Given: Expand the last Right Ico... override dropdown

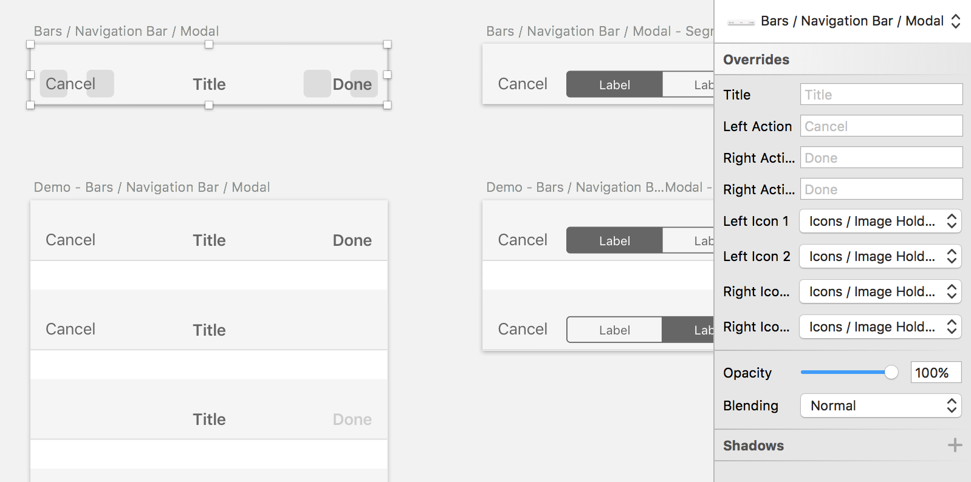Looking at the screenshot, I should (880, 327).
